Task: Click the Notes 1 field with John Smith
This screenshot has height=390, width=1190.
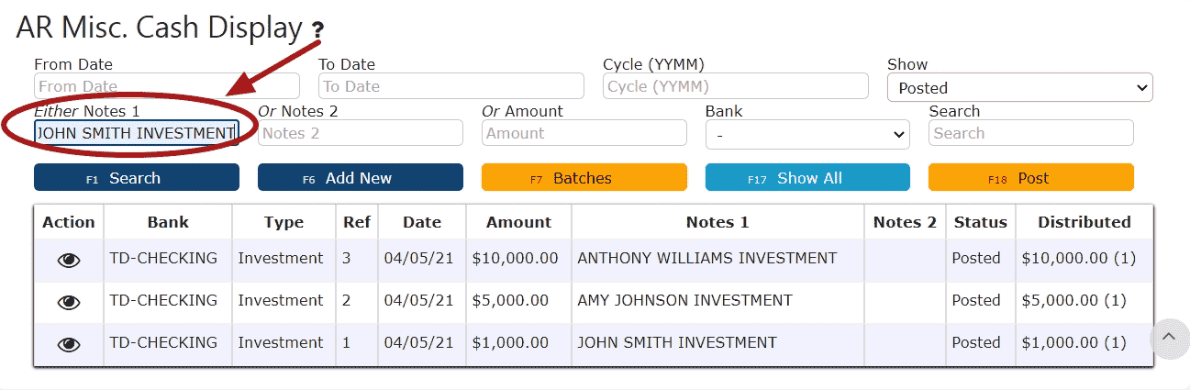Action: pos(137,133)
